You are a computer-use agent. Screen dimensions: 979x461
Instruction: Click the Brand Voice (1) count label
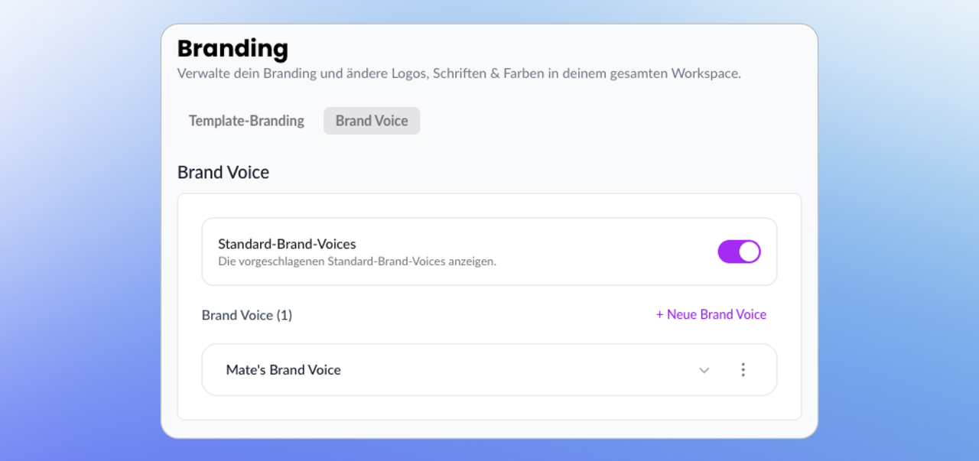click(247, 315)
